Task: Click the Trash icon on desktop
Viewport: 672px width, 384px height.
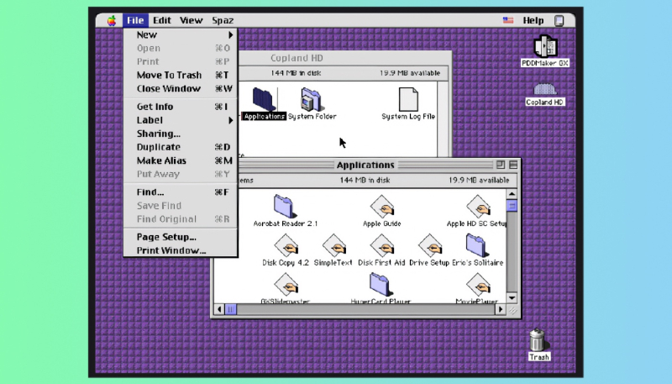Action: (x=537, y=340)
